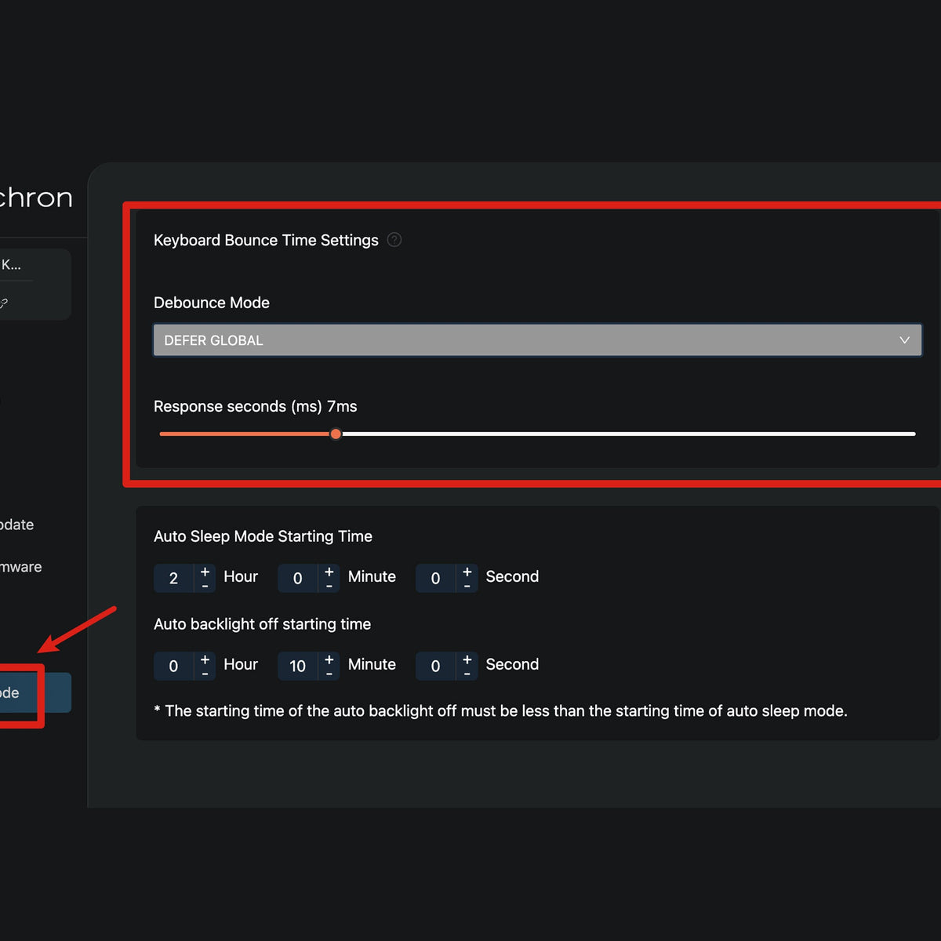Open the firmware option in the sidebar
This screenshot has height=941, width=941.
point(20,566)
